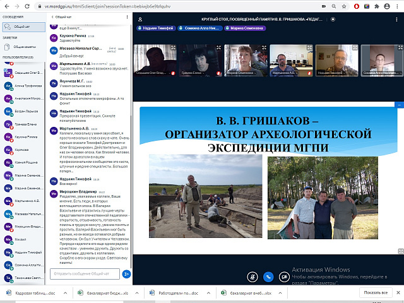404x303 pixels.
Task: Fullscreen the Грачева Елена webcam
Action: [219, 48]
